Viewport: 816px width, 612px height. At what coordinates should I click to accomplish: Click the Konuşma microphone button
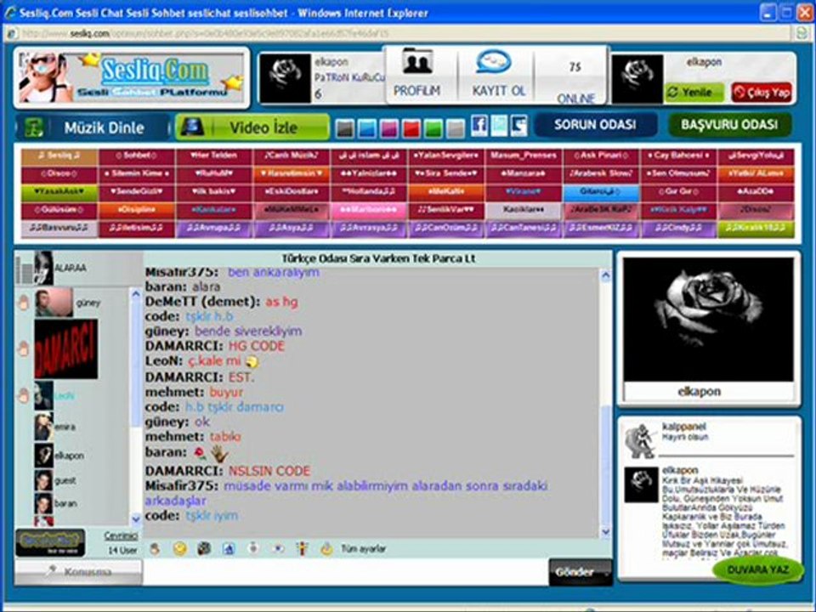click(78, 571)
